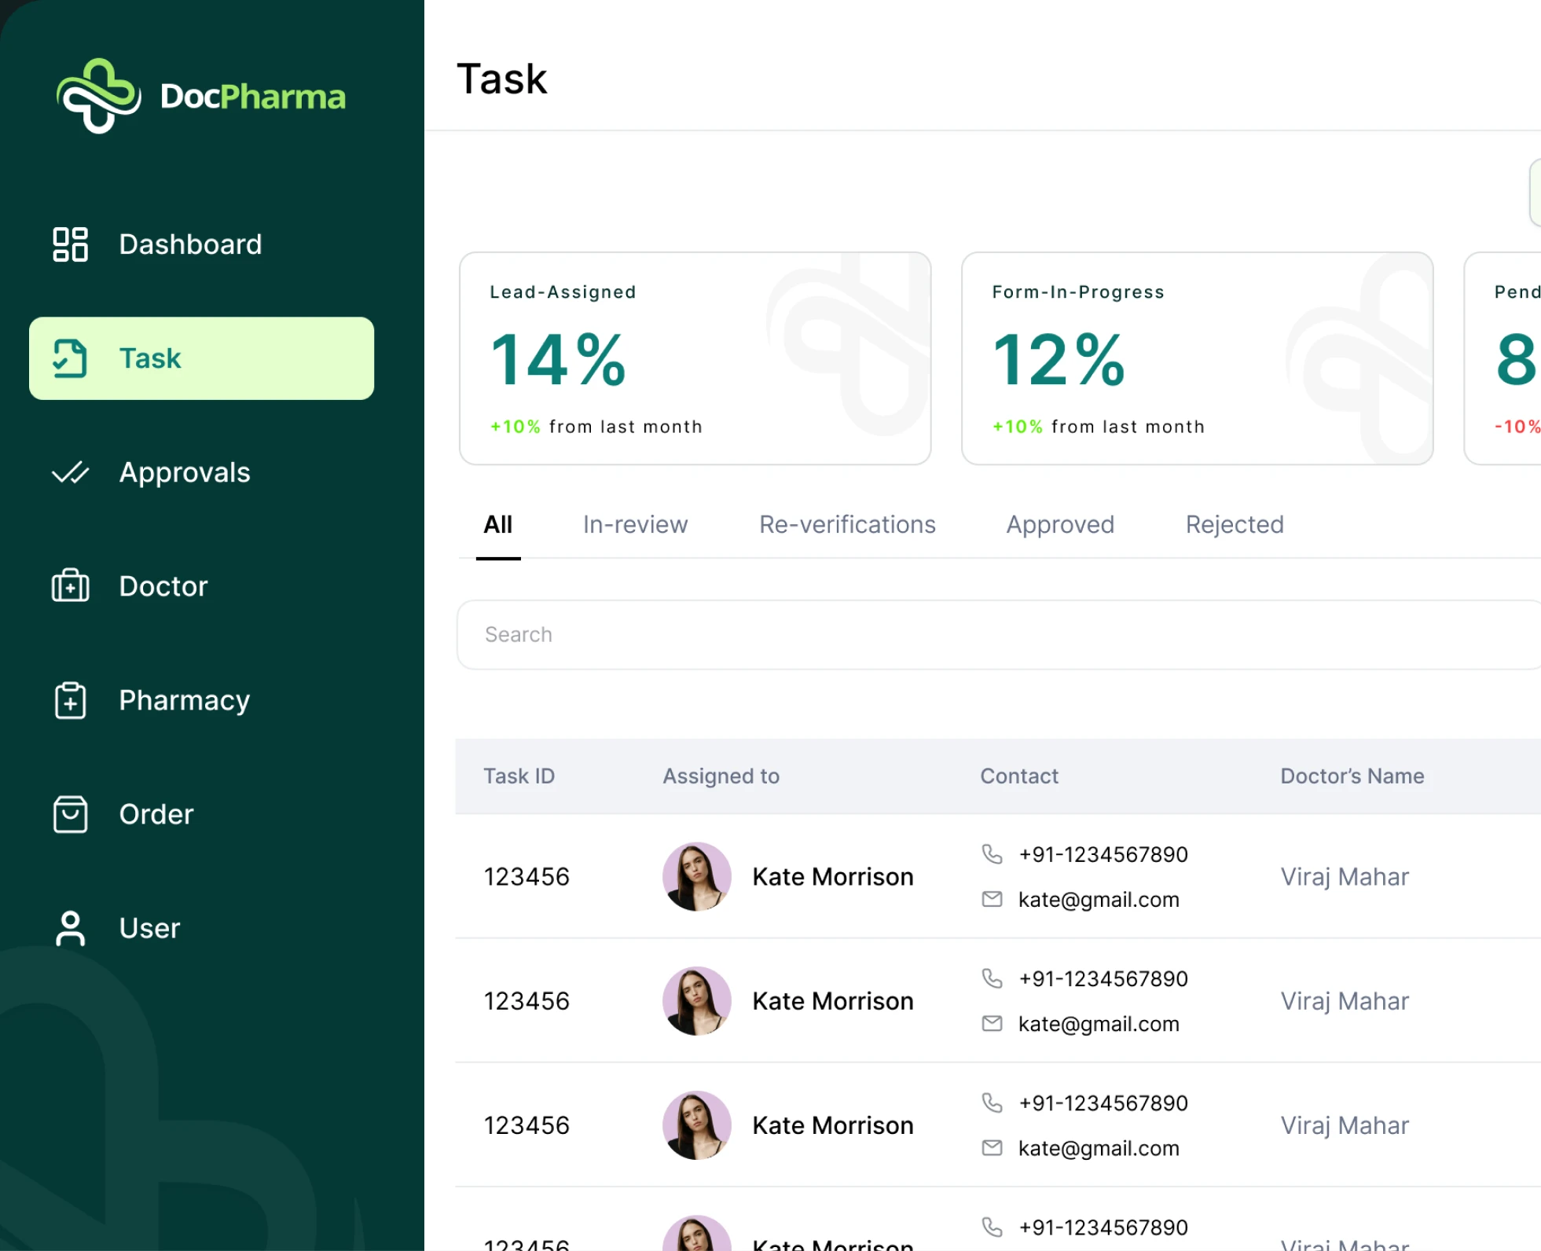Click the Order shopping bag icon

point(70,814)
